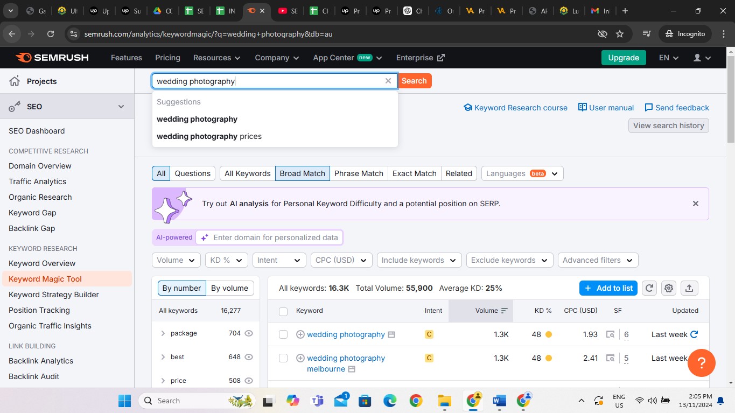Image resolution: width=735 pixels, height=413 pixels.
Task: Add 'wedding photography melbourne' via plus icon
Action: (300, 358)
